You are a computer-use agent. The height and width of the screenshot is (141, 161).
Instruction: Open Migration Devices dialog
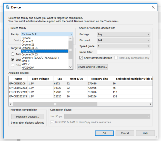point(27,117)
